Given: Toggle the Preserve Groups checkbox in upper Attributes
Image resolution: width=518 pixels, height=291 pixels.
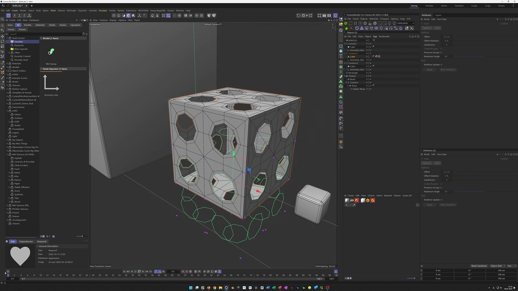Looking at the screenshot, I should pos(441,52).
